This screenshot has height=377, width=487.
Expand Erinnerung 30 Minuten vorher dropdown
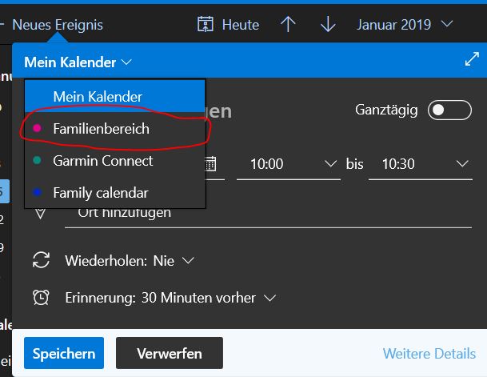coord(170,298)
